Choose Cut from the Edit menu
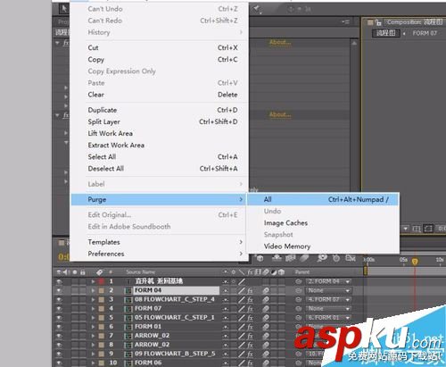This screenshot has width=446, height=367. (159, 47)
